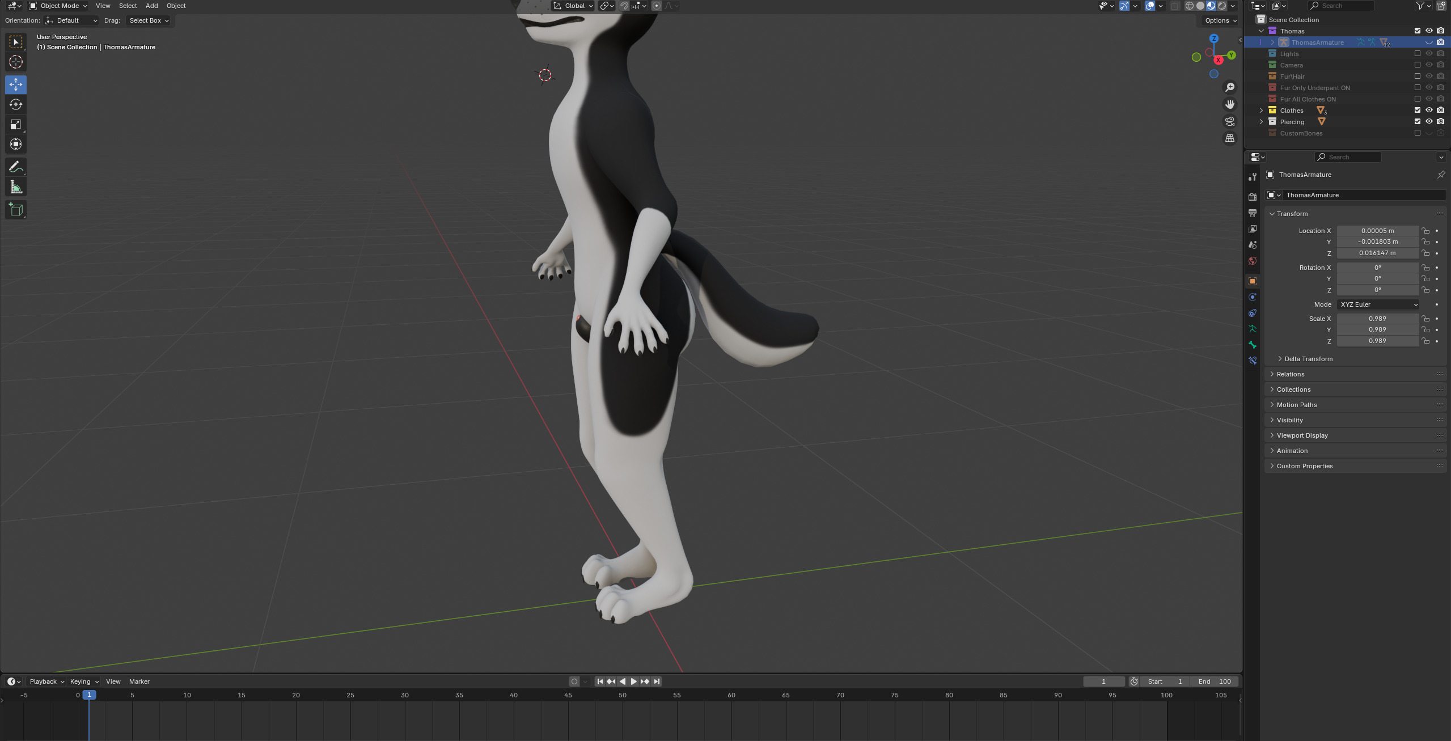Open the rotation Mode XYZ Euler dropdown

click(1378, 304)
